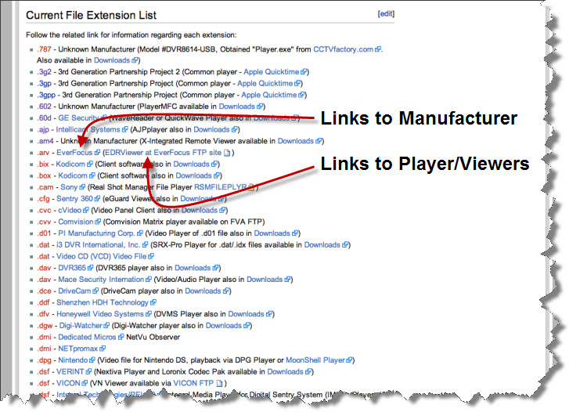Click the external link icon after CCTVfactory.com
569x412 pixels.
(x=379, y=49)
